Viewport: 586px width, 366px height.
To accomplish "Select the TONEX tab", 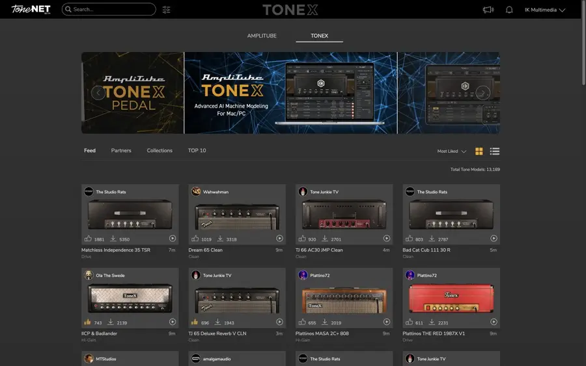I will (319, 36).
